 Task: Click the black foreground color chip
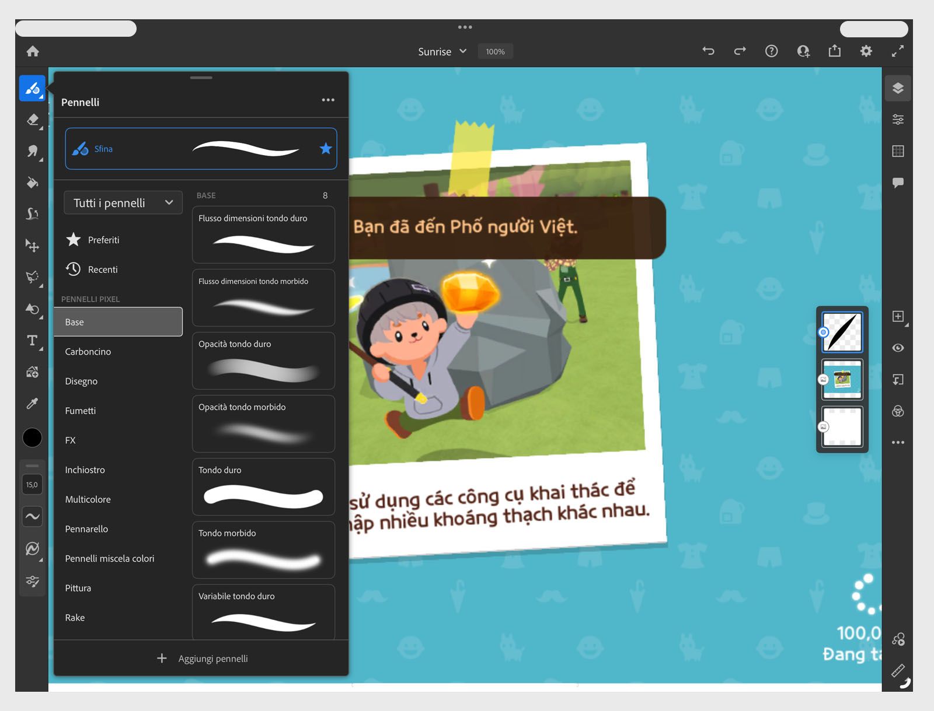point(32,437)
